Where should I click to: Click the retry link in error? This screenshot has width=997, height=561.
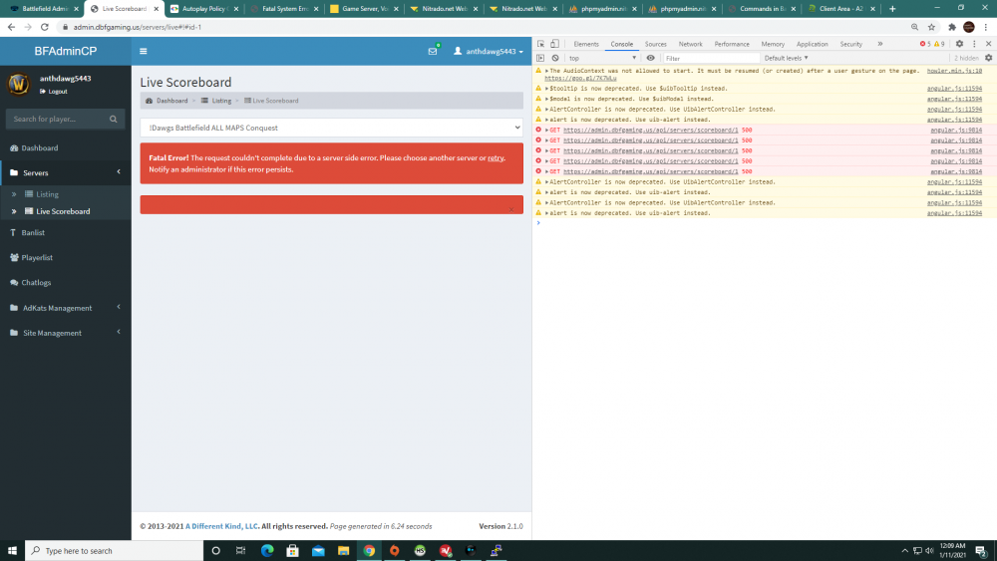(496, 158)
